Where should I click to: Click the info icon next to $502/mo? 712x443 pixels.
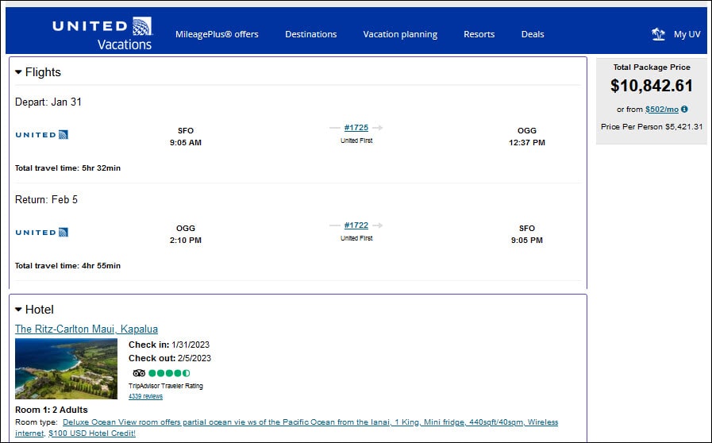[x=684, y=109]
